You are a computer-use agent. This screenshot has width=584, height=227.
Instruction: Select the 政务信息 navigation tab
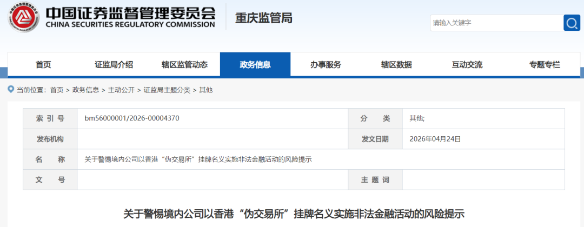[255, 65]
